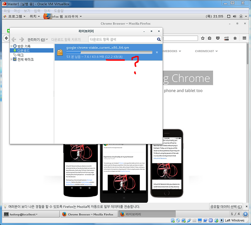Click VirtualBox CPU status icon

(x=211, y=220)
